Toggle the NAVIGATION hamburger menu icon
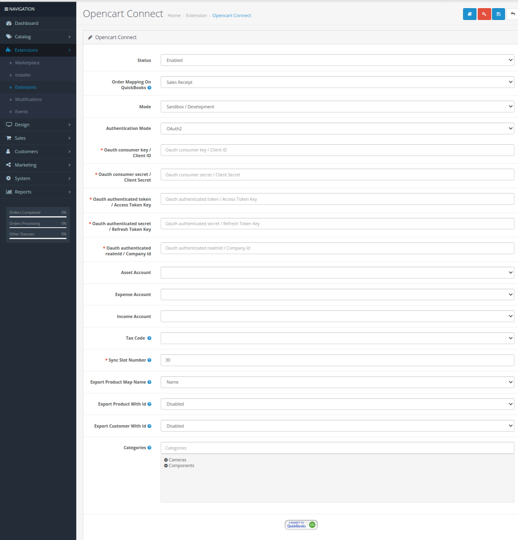 (6, 9)
